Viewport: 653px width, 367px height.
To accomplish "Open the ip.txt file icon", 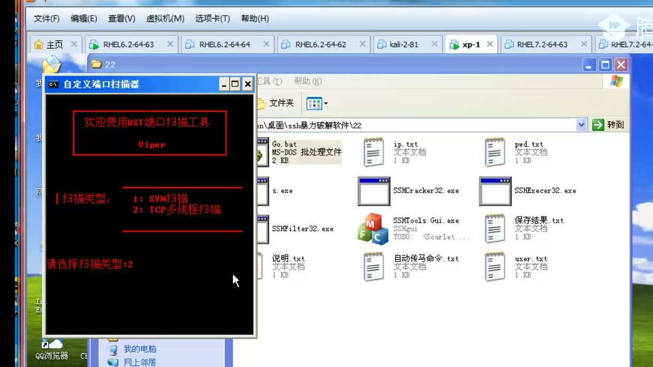I will [x=373, y=152].
